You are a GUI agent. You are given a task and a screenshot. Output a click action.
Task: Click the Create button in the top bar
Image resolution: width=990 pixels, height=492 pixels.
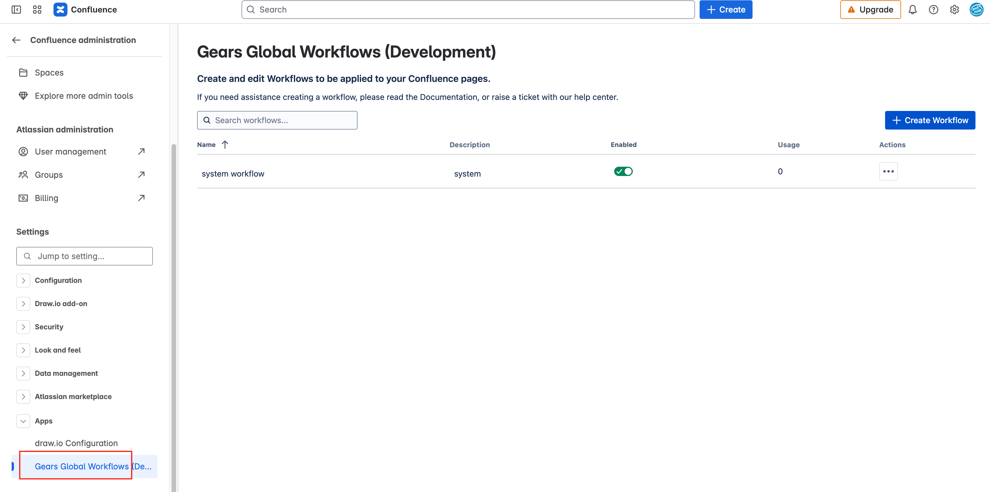point(725,10)
